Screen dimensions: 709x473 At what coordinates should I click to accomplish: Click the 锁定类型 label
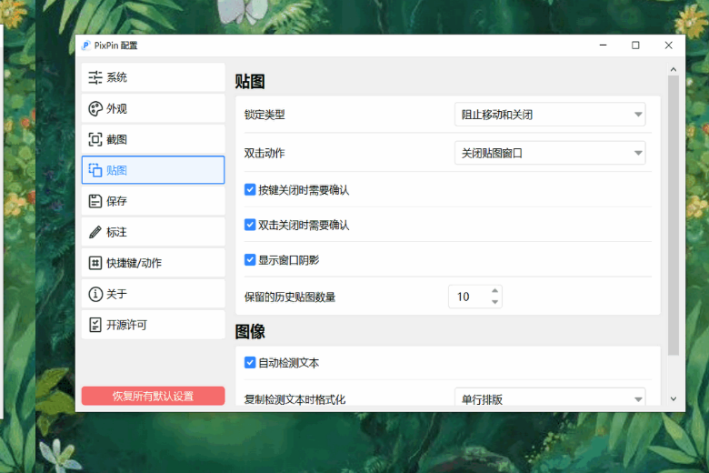[x=265, y=115]
